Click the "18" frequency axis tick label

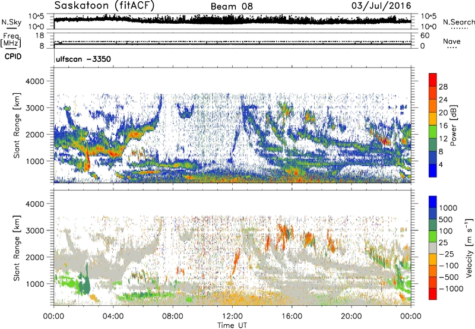pyautogui.click(x=40, y=36)
